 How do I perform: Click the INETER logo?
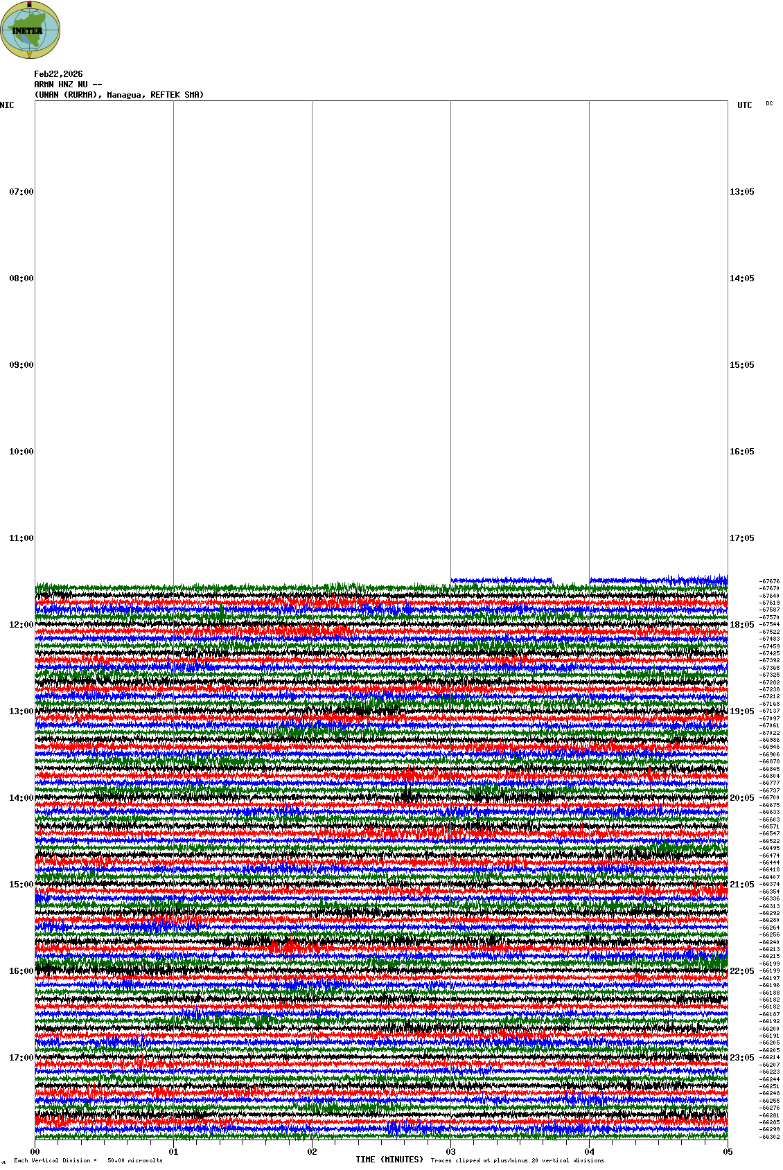point(30,30)
